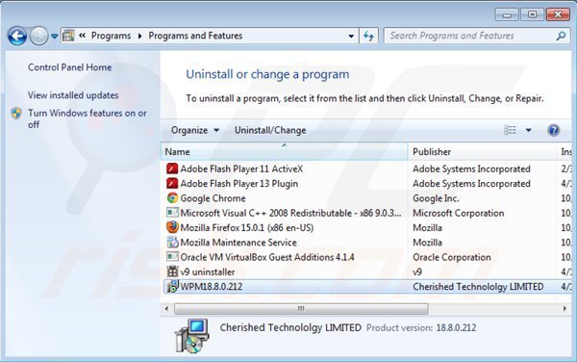The height and width of the screenshot is (362, 577).
Task: Close the Programs and Features window
Action: click(558, 14)
